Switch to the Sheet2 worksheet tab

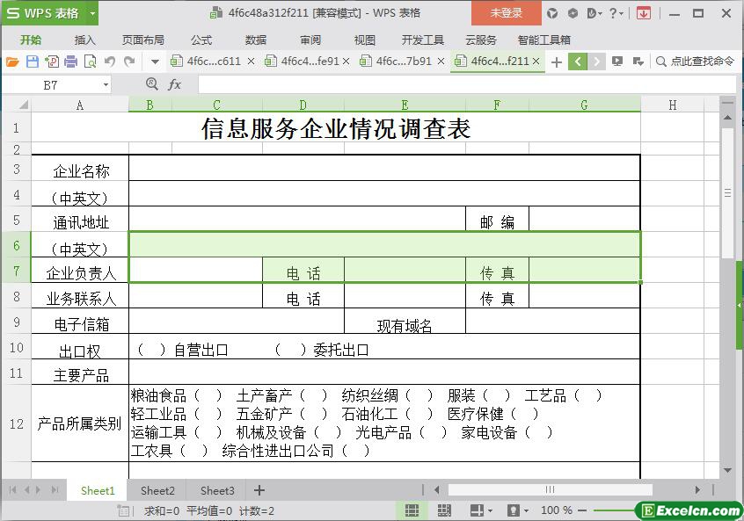click(x=157, y=490)
